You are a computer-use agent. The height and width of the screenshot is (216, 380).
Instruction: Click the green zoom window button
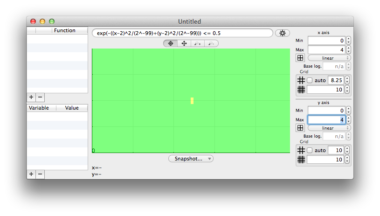point(52,21)
